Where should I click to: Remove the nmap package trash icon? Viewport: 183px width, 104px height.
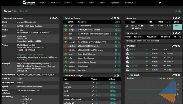tap(111, 95)
